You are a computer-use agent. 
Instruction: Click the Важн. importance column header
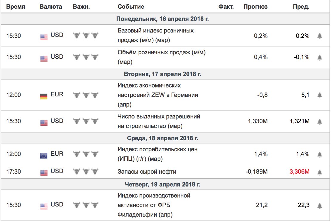(x=81, y=7)
